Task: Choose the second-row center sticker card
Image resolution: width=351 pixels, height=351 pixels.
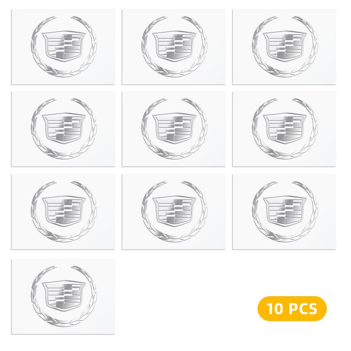Action: (x=174, y=129)
